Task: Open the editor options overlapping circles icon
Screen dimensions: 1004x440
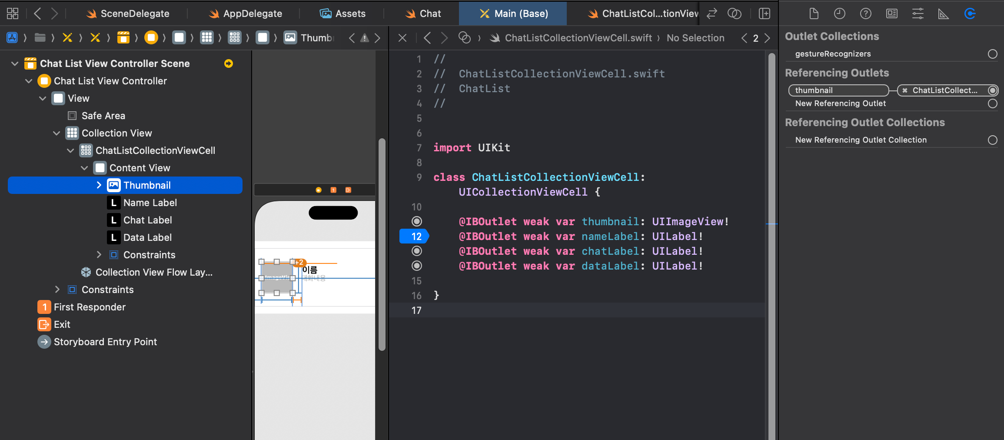Action: coord(735,13)
